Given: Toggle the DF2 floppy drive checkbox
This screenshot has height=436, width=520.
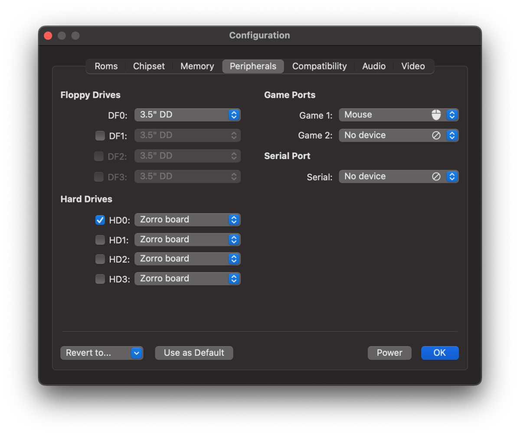Looking at the screenshot, I should (x=99, y=156).
